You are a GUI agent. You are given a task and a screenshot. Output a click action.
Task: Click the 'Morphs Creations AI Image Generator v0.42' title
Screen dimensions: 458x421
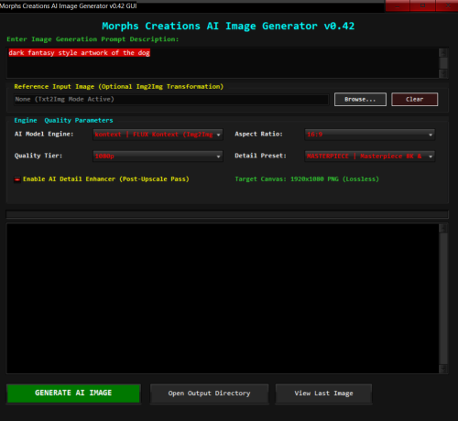228,27
